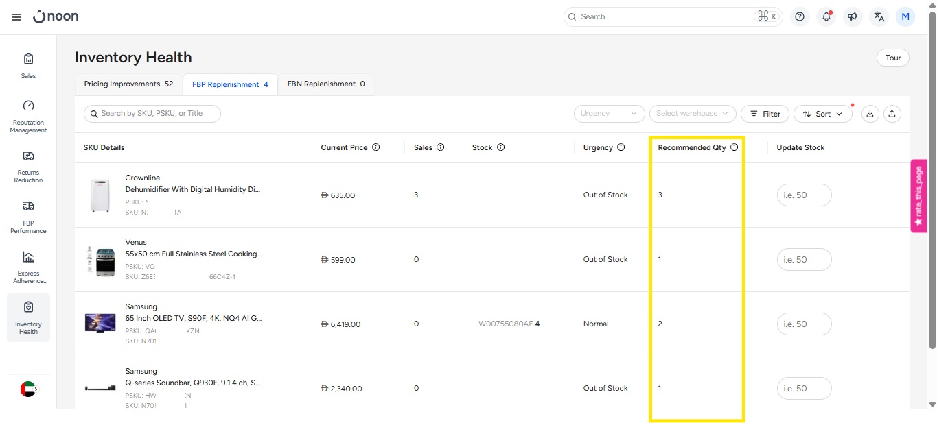Open the UAE flag country selector
937x423 pixels.
click(29, 389)
